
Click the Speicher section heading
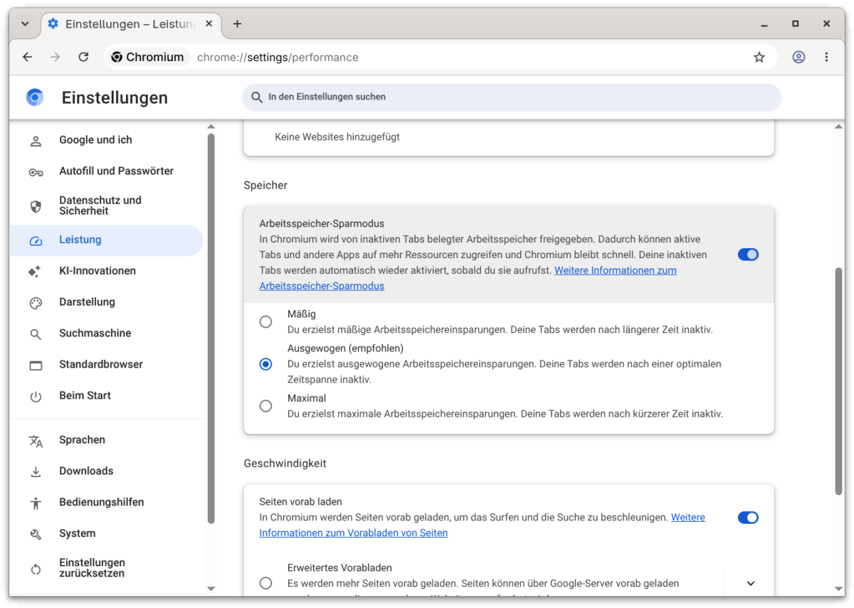265,186
